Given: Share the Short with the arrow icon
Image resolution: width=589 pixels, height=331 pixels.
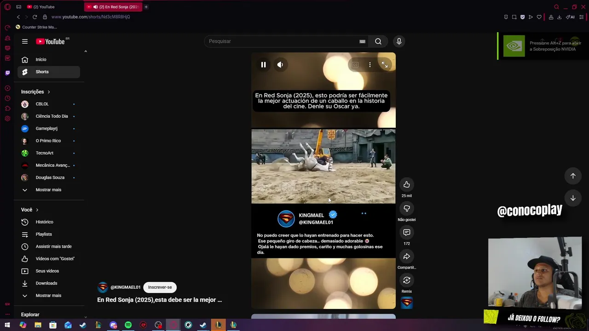Looking at the screenshot, I should click(x=407, y=257).
